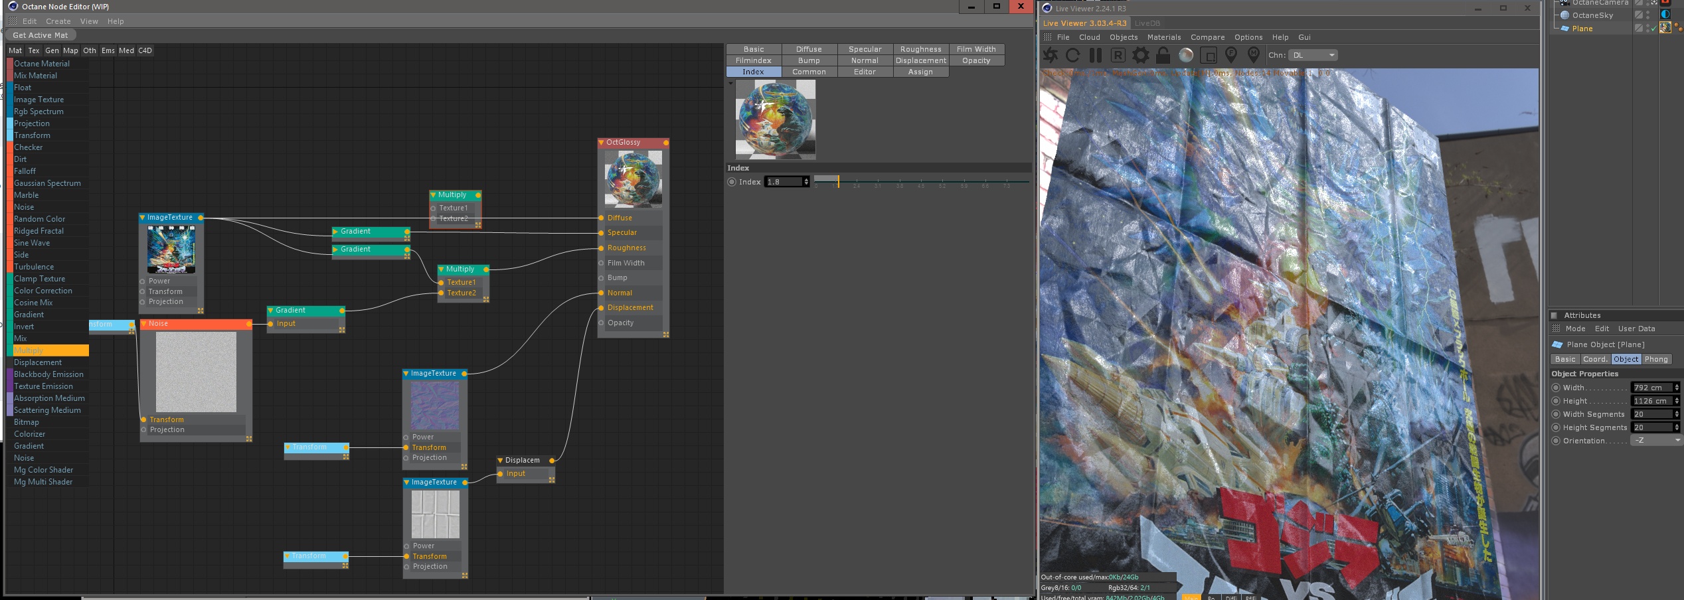Click OctGlossy Diffuse input port
Screen dimensions: 1684x600
click(601, 218)
